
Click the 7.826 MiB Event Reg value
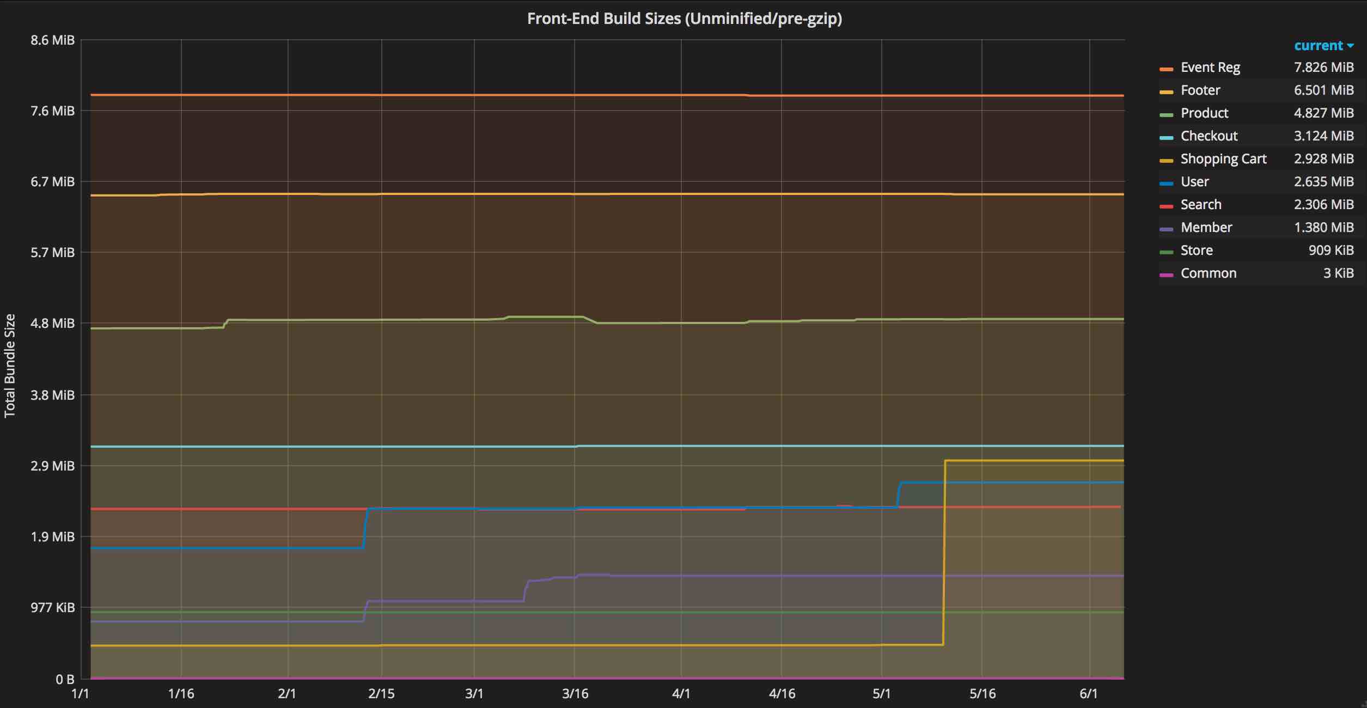tap(1323, 68)
